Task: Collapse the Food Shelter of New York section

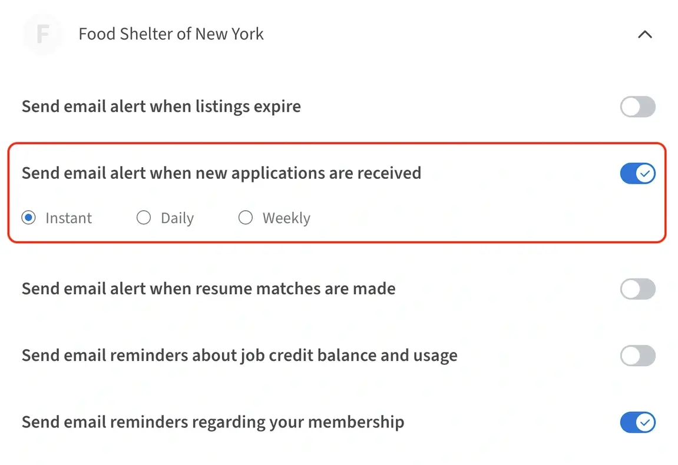Action: pyautogui.click(x=645, y=34)
